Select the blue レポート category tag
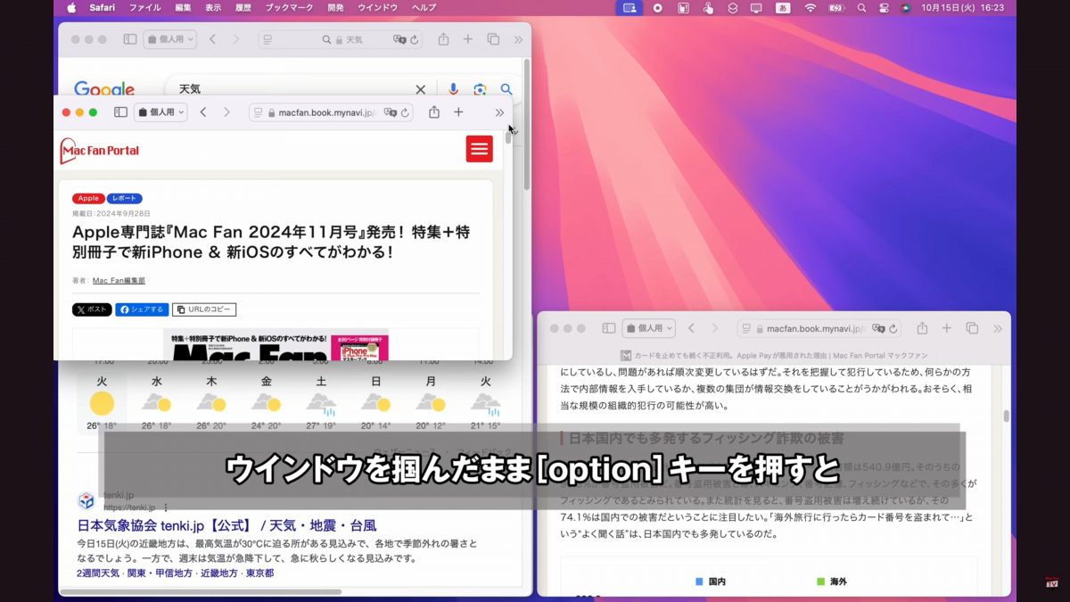Viewport: 1070px width, 602px height. [x=125, y=198]
